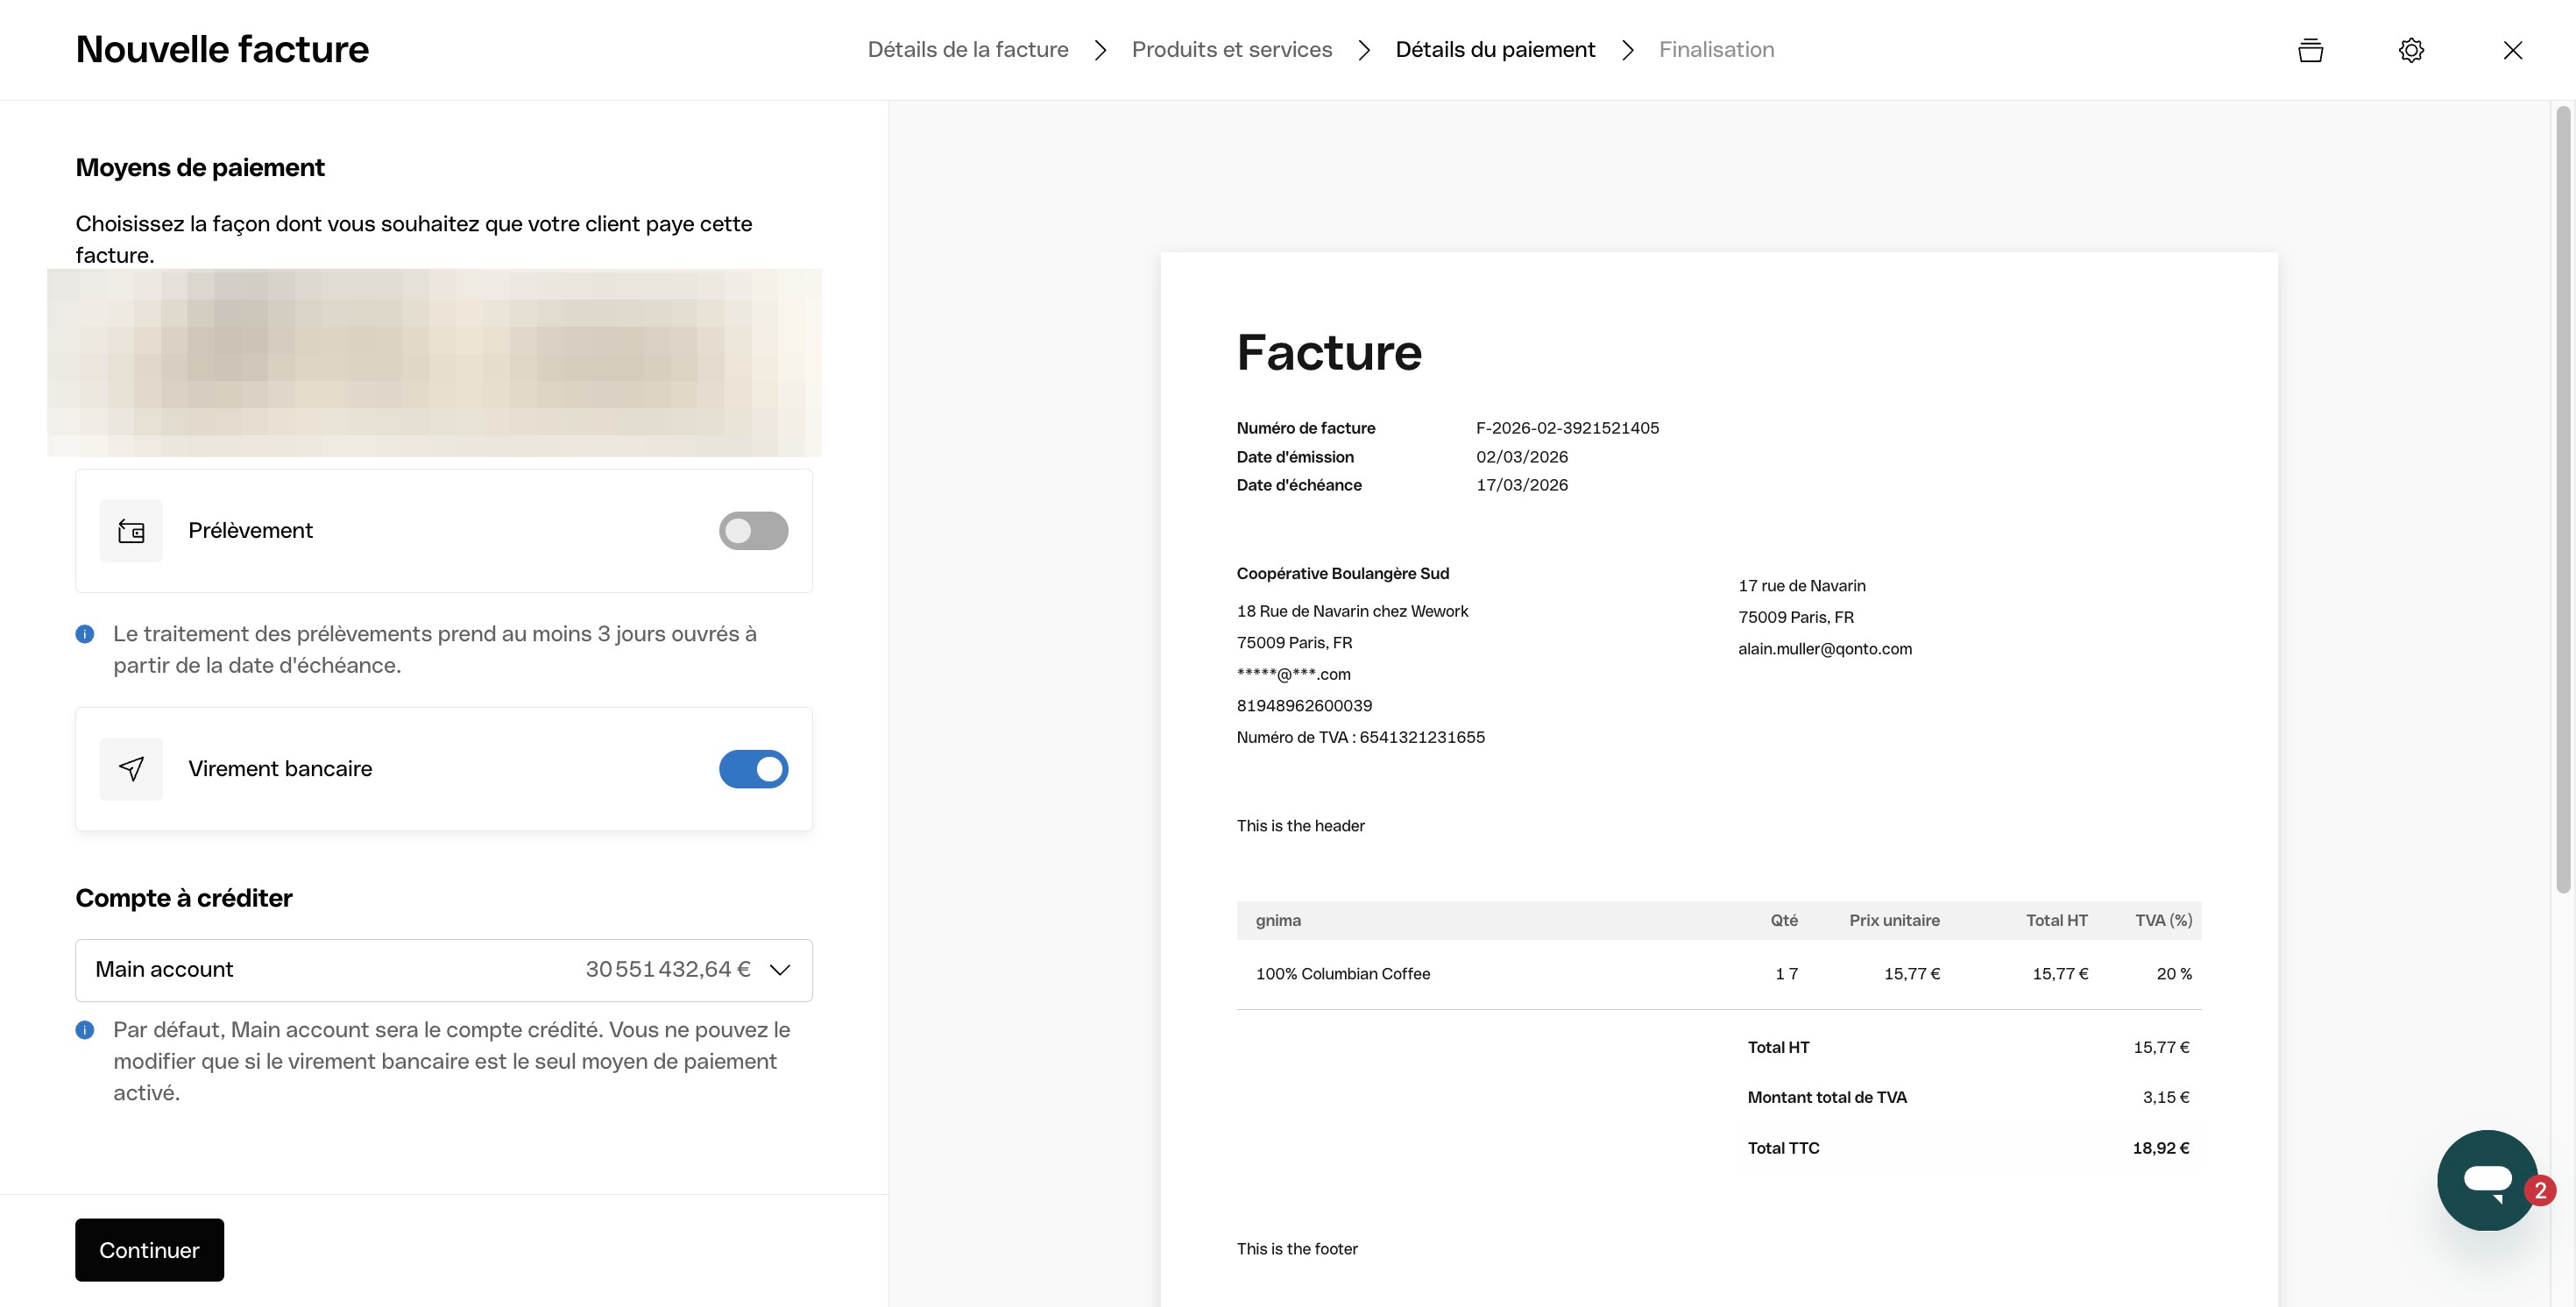Open invoice settings gear icon
Image resolution: width=2576 pixels, height=1307 pixels.
tap(2411, 50)
